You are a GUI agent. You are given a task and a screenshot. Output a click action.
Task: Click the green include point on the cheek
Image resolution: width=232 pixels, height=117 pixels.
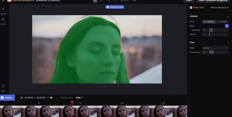tap(90, 58)
